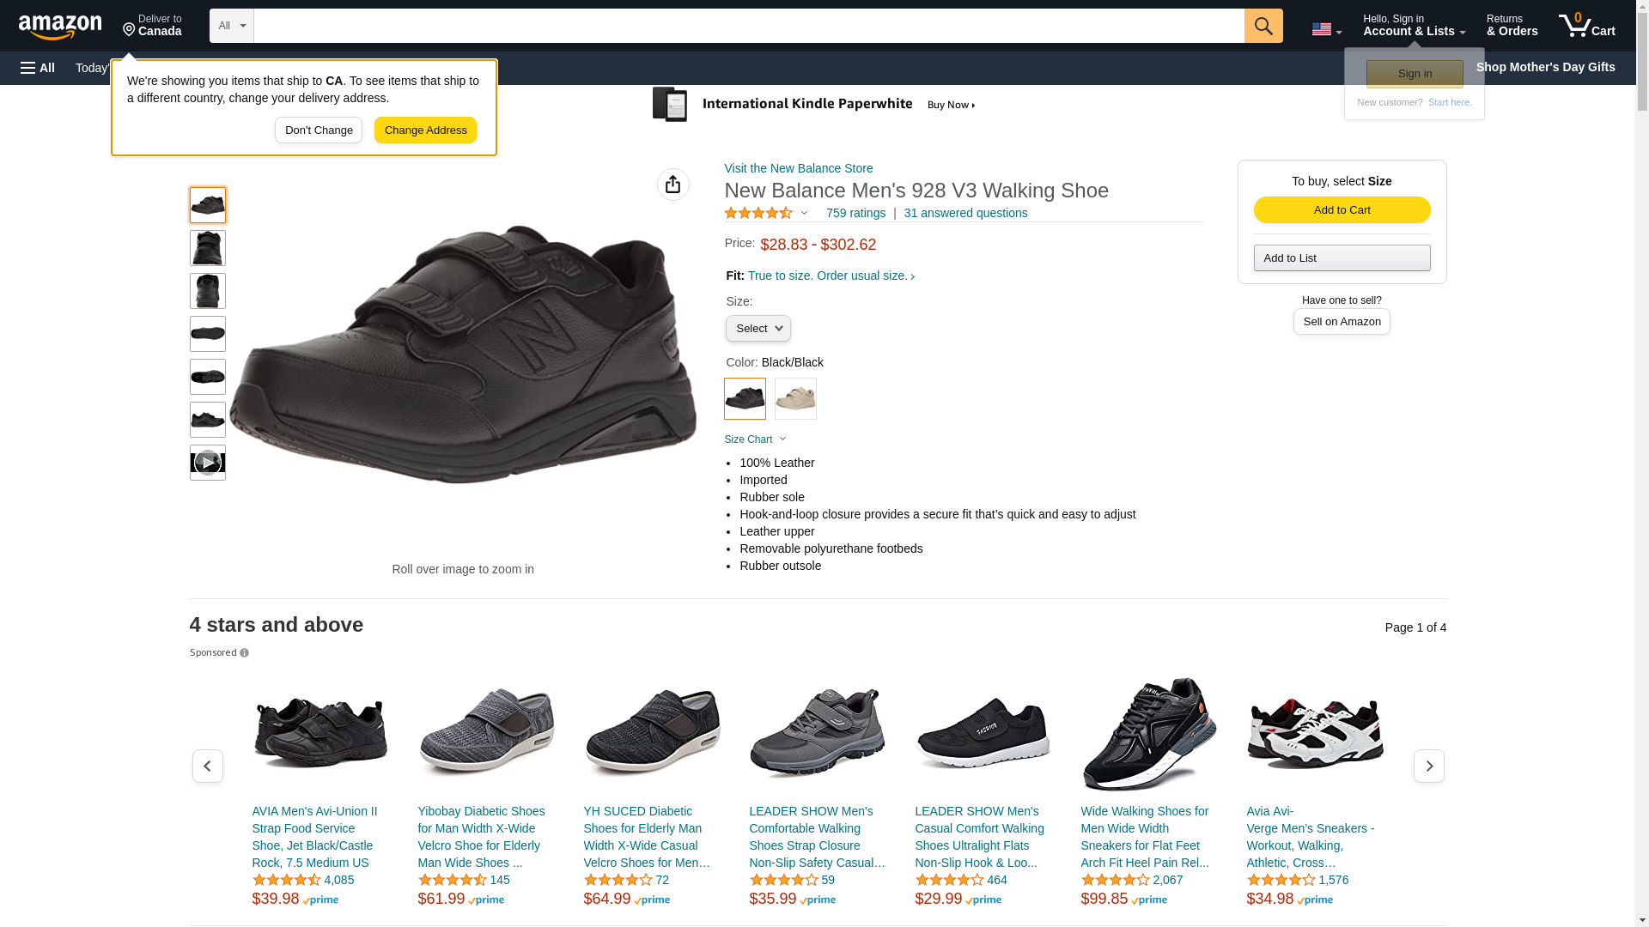Click the Amazon logo
Image resolution: width=1649 pixels, height=927 pixels.
point(60,27)
